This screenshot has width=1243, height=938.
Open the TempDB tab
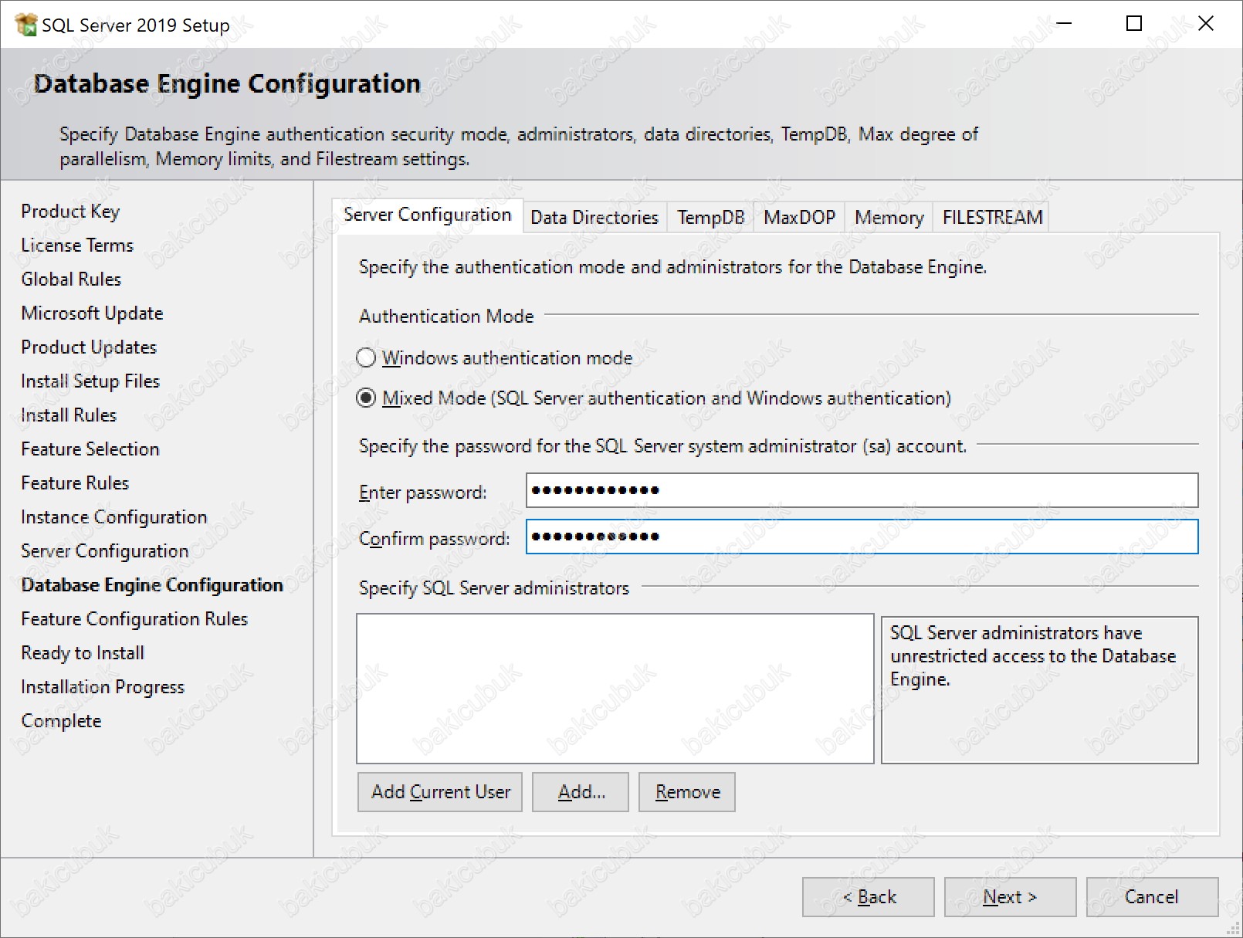click(710, 218)
